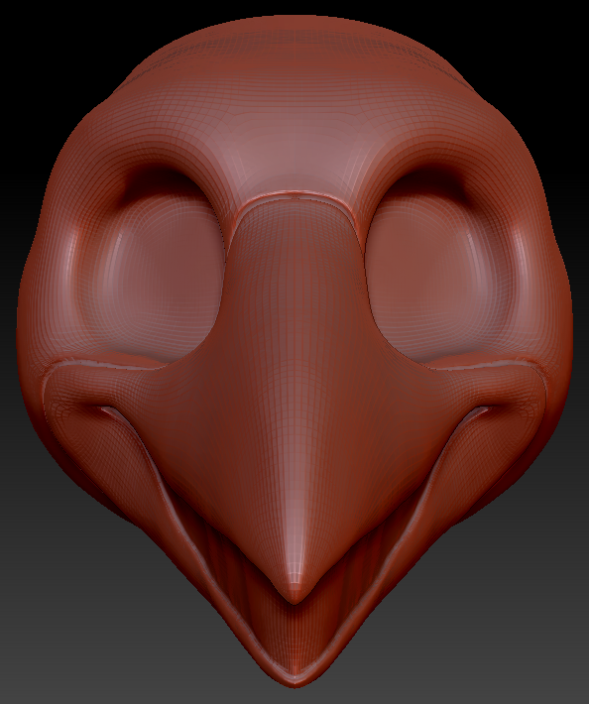Click the ridge where beak meets forehead
Image resolution: width=589 pixels, height=704 pixels.
click(294, 196)
